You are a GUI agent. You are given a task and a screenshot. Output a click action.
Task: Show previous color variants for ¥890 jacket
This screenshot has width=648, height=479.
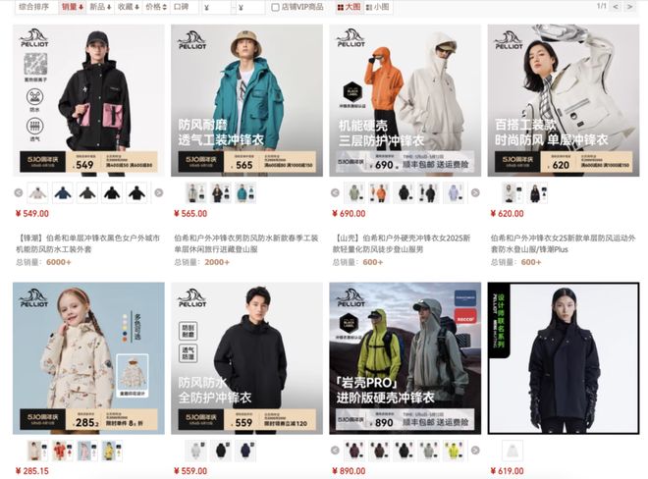(335, 451)
